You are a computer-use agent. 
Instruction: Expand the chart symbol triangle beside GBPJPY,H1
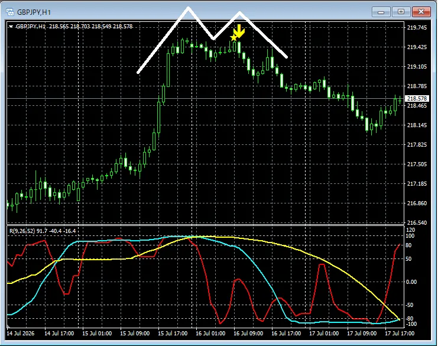click(x=11, y=27)
